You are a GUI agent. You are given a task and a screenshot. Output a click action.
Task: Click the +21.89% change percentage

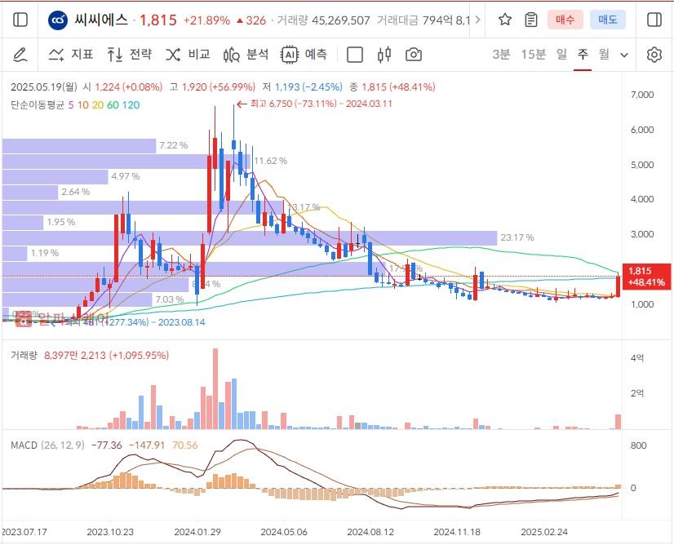point(206,20)
